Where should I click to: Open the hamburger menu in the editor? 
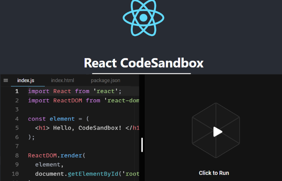(6, 81)
